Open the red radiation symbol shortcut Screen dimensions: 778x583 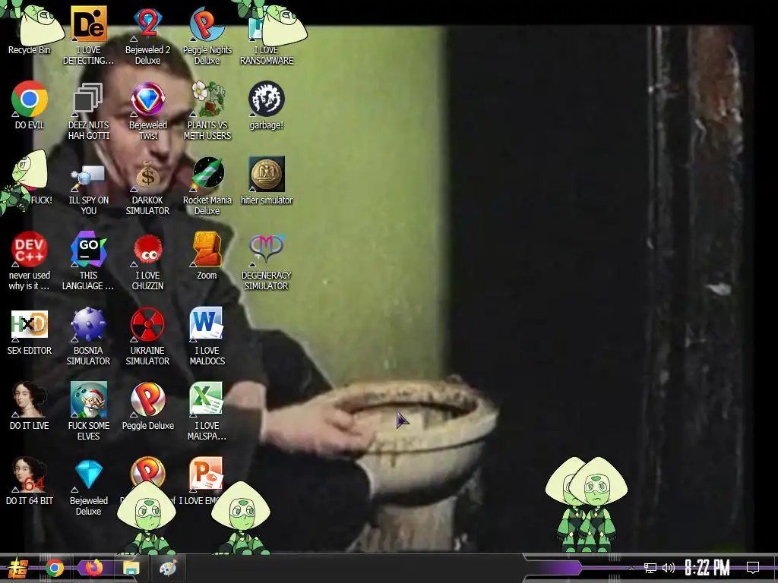(x=147, y=336)
